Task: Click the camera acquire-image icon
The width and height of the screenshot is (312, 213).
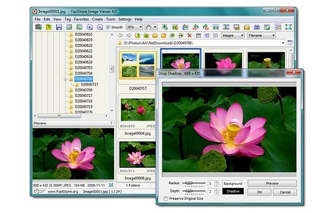Action: pyautogui.click(x=39, y=27)
